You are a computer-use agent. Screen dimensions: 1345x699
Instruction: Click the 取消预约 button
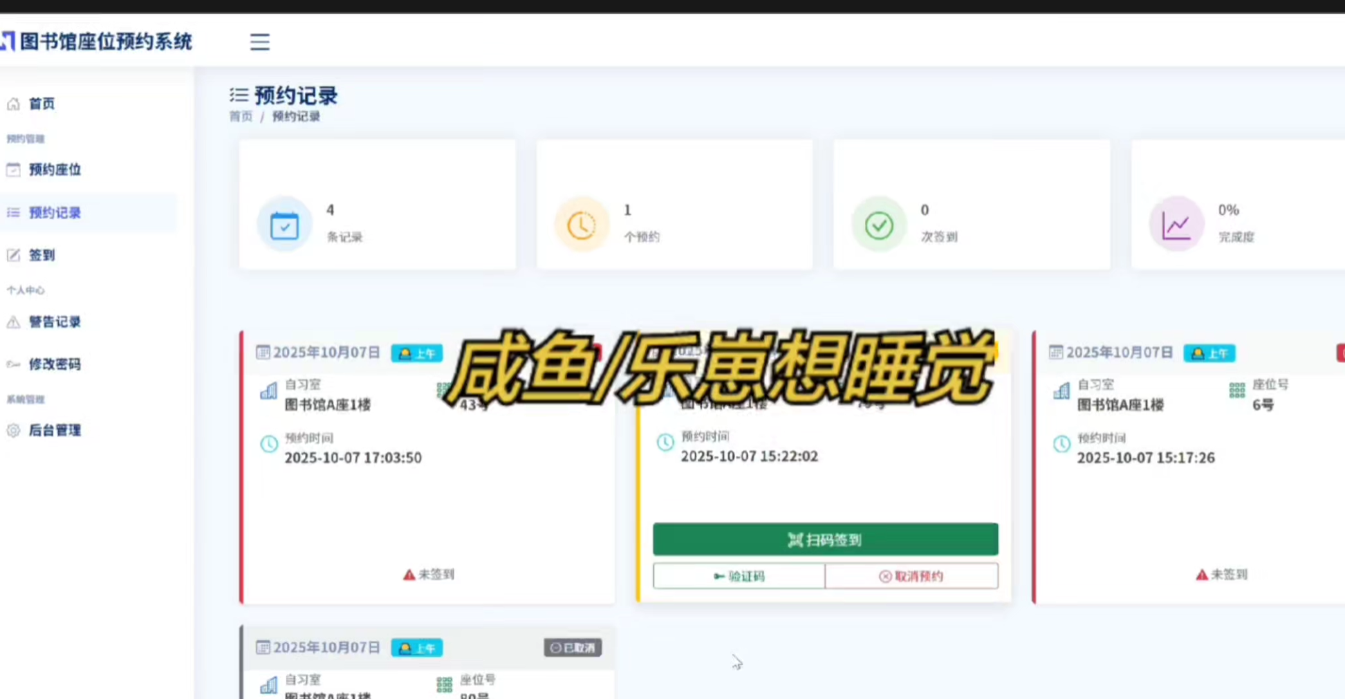tap(911, 576)
